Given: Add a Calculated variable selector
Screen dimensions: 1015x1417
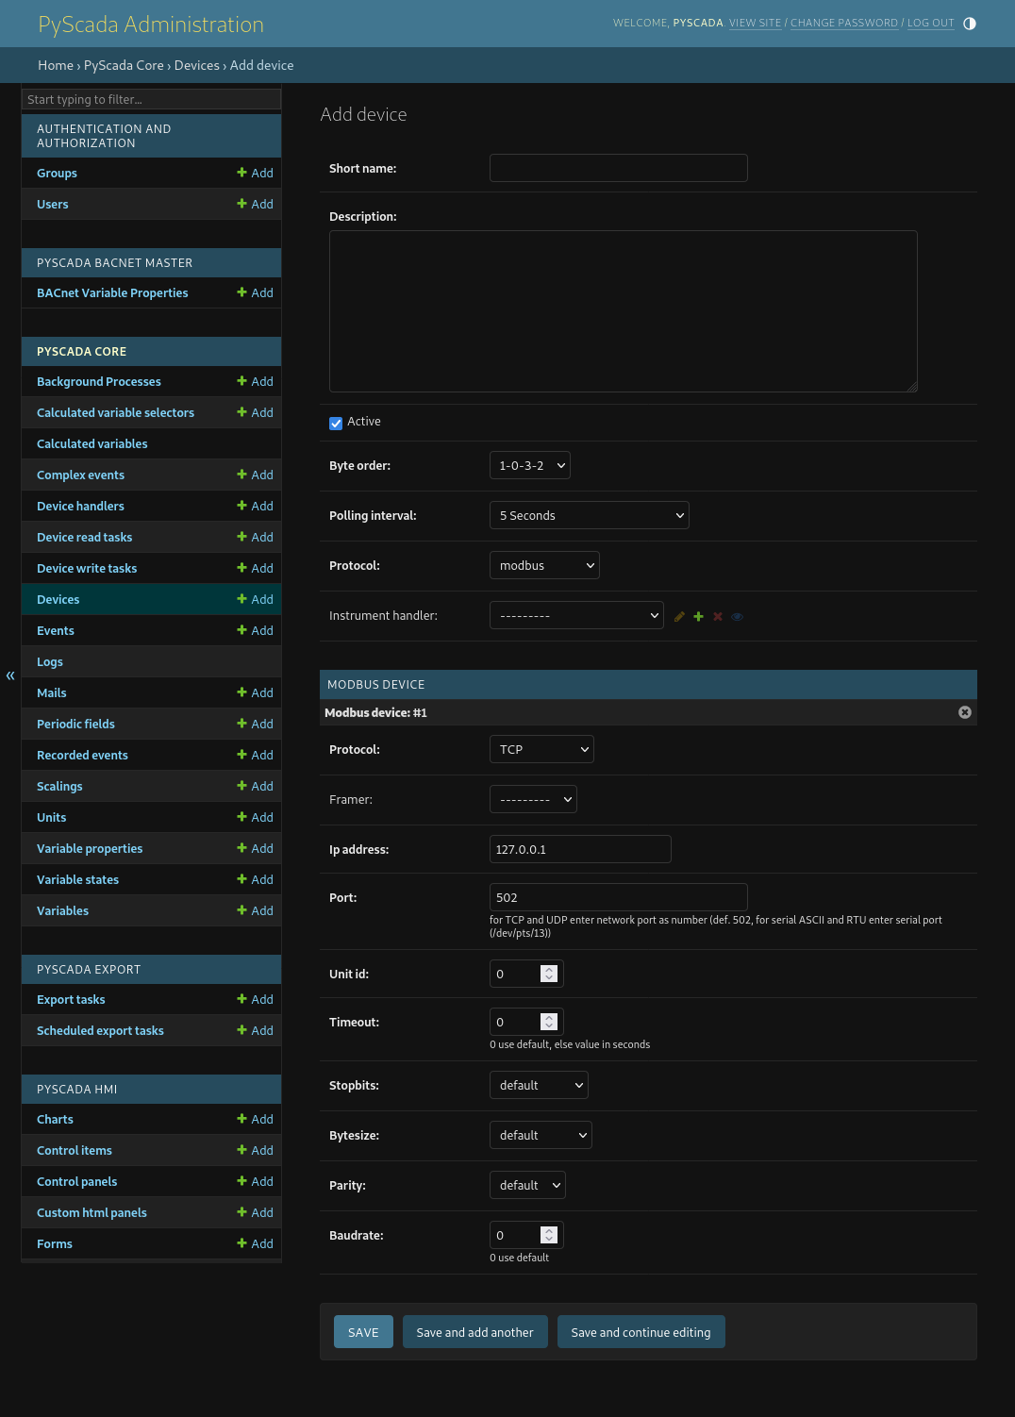Looking at the screenshot, I should [x=255, y=413].
